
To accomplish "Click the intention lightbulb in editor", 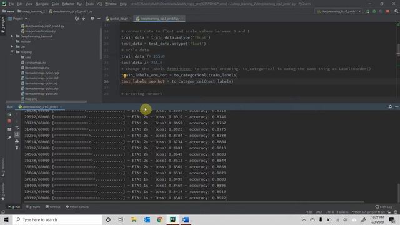I will click(125, 75).
